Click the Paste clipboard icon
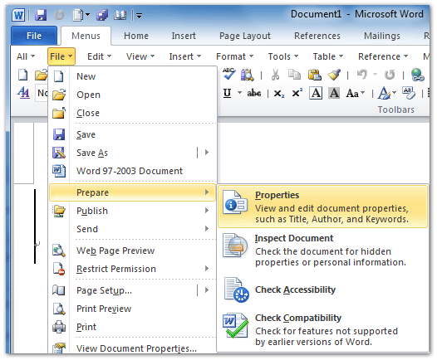 (x=314, y=75)
